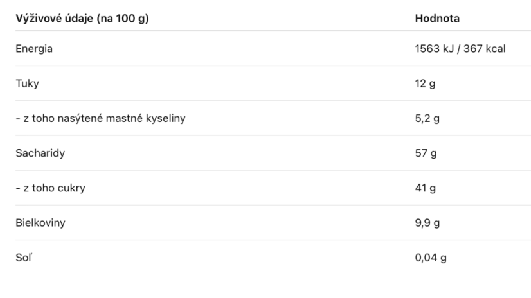Click the fat value '12 g'
The image size is (531, 298).
pos(426,83)
